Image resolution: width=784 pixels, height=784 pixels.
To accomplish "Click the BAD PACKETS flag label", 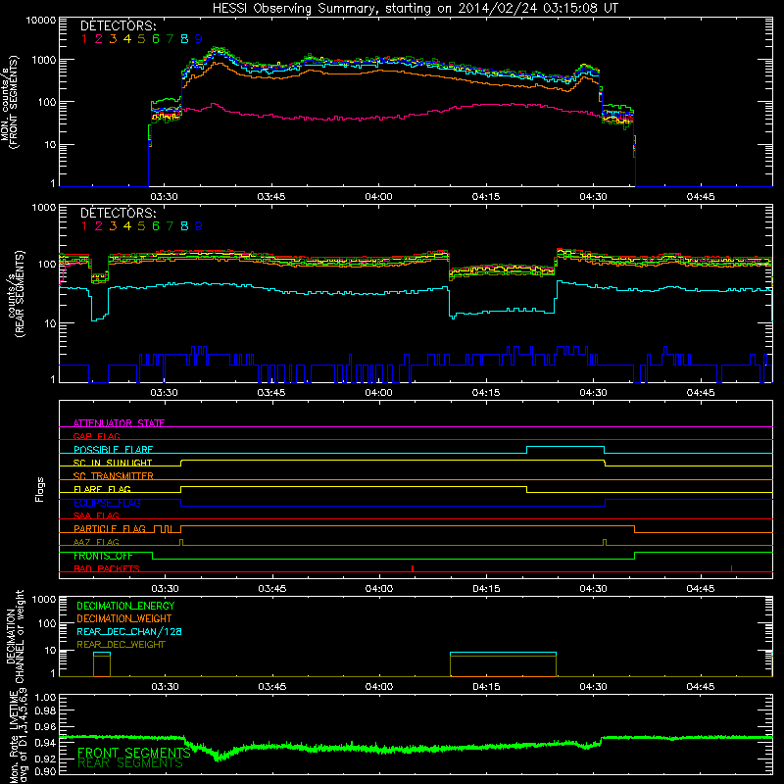I will 107,568.
